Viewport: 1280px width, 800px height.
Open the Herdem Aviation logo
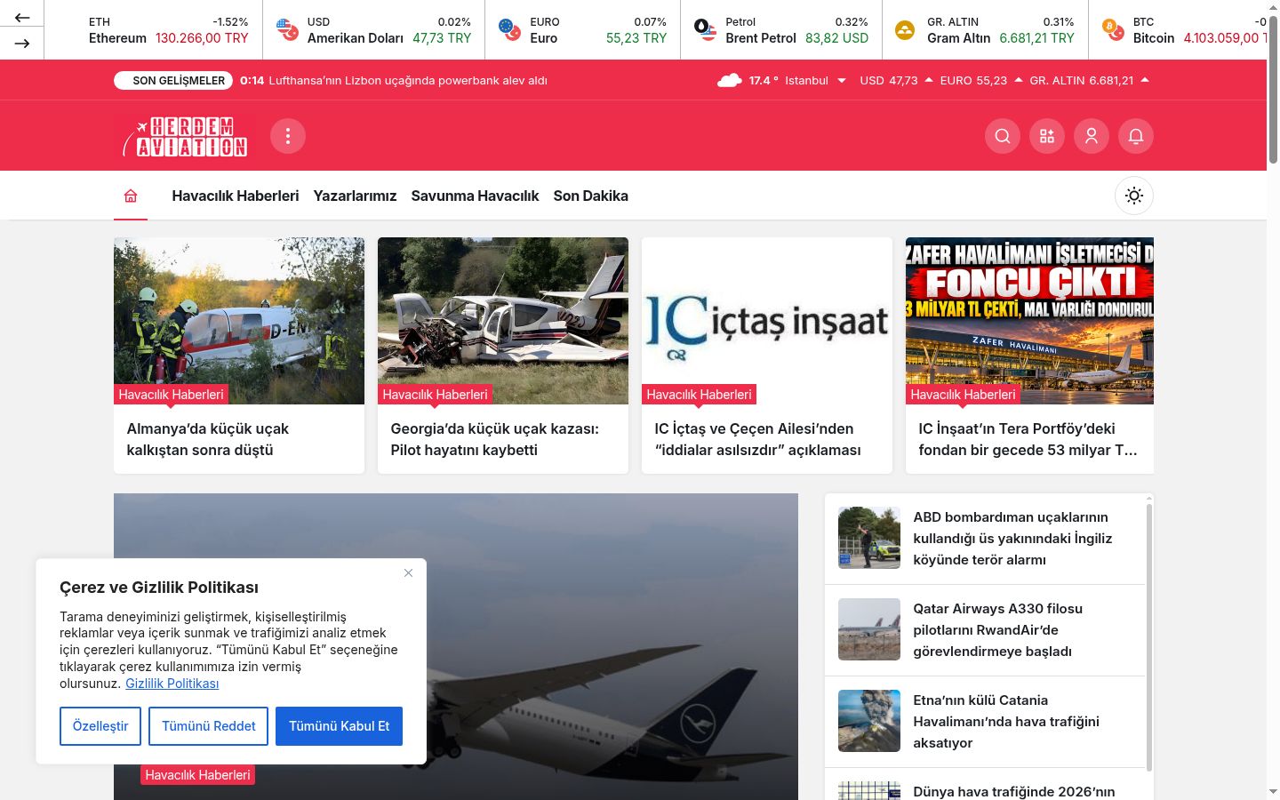(184, 136)
